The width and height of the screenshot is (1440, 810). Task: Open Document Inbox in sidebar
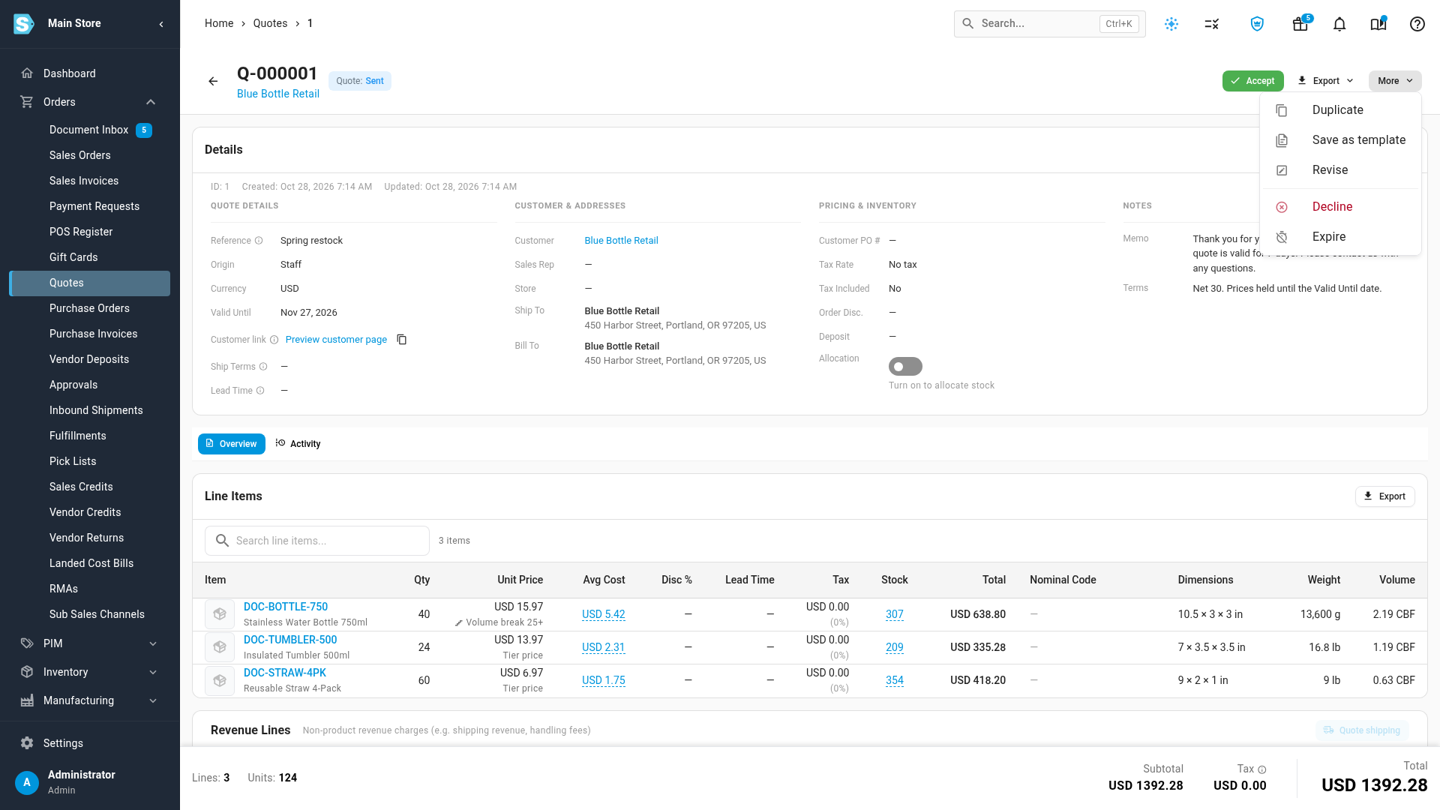89,130
